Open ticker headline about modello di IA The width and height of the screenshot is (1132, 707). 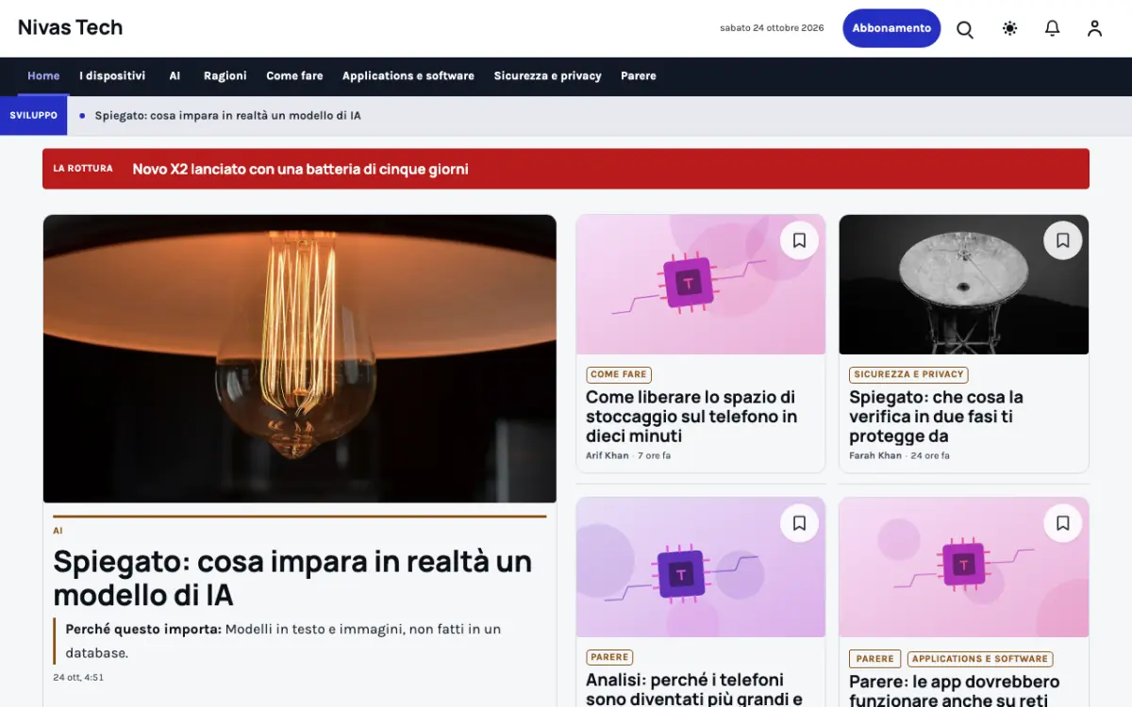click(x=227, y=116)
